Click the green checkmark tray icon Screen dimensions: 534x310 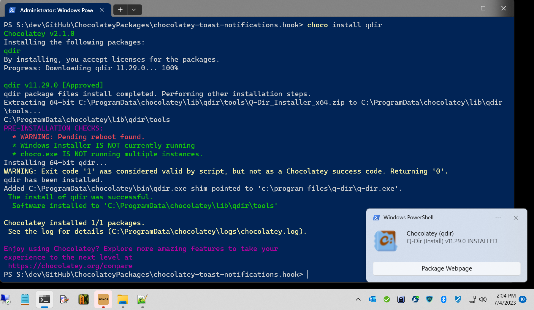coord(387,299)
